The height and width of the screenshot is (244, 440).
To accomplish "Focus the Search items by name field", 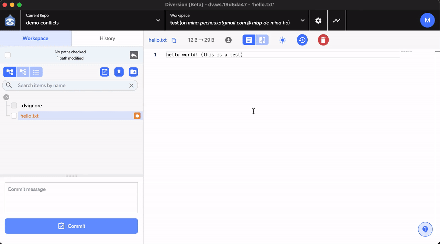I will coord(70,85).
